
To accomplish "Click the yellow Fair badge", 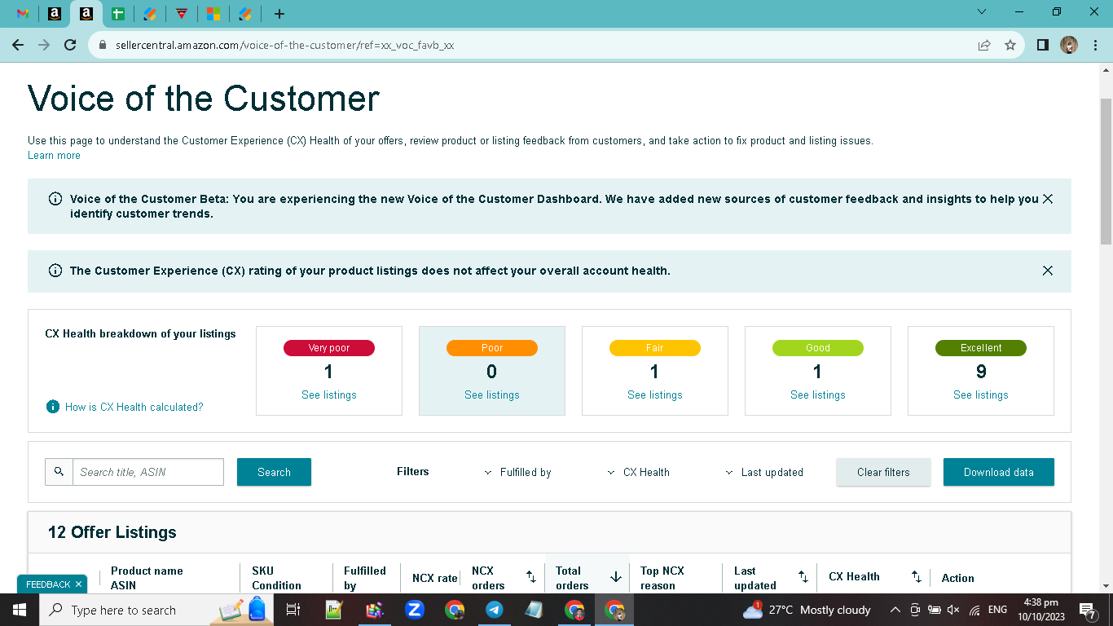I will (655, 348).
